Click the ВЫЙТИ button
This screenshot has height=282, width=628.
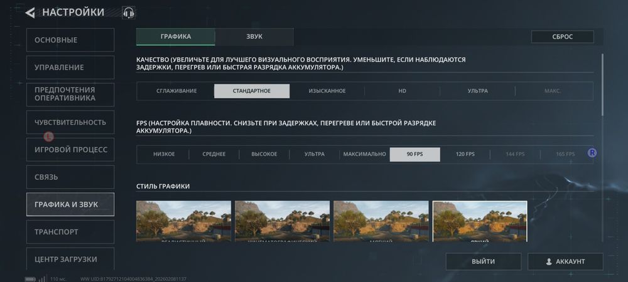[x=484, y=261]
